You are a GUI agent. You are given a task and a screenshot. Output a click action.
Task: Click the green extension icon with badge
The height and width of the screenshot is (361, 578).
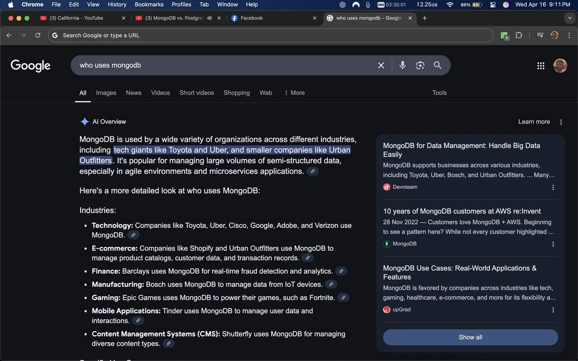point(505,36)
